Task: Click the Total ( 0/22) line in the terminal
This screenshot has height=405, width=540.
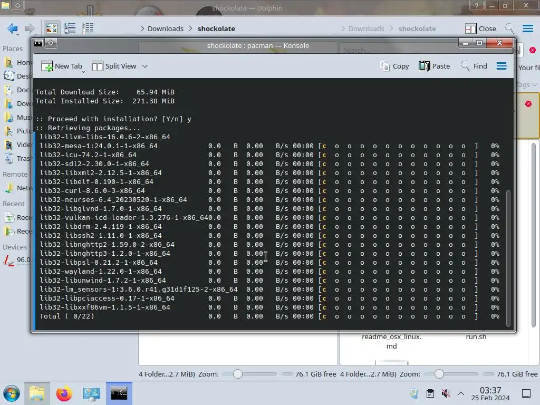Action: click(x=269, y=316)
